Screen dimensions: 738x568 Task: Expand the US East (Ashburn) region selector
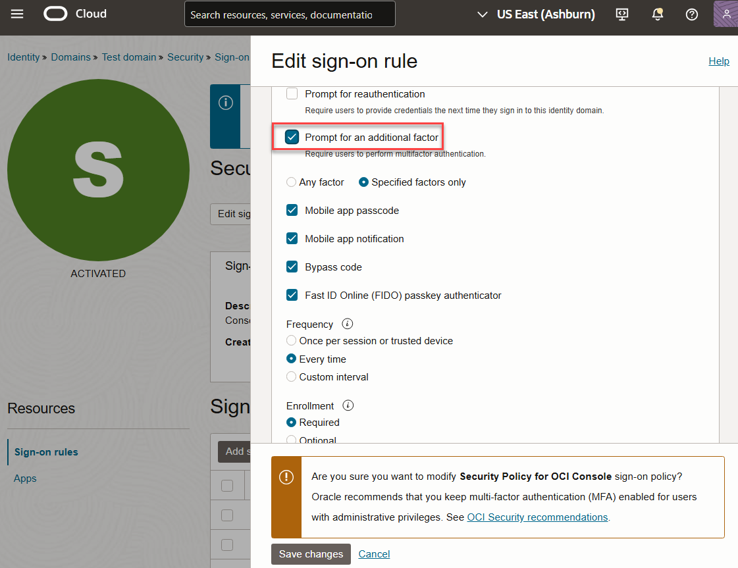pos(537,14)
